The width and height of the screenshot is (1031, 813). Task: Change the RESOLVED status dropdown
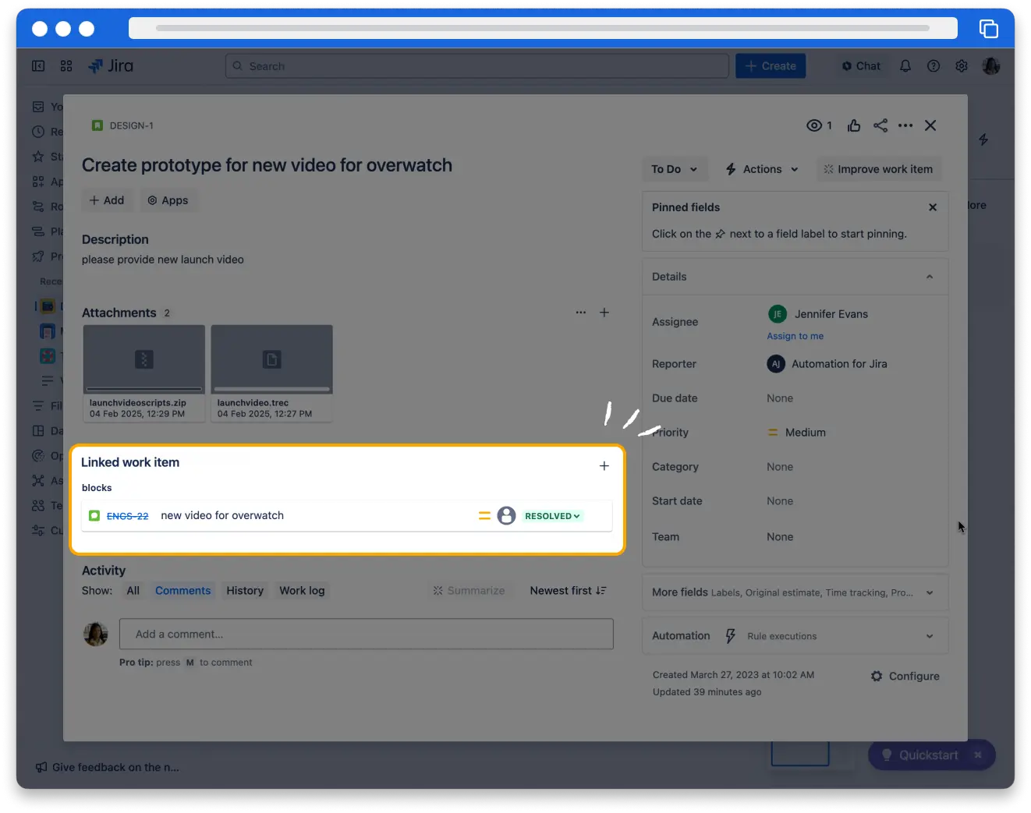coord(552,516)
